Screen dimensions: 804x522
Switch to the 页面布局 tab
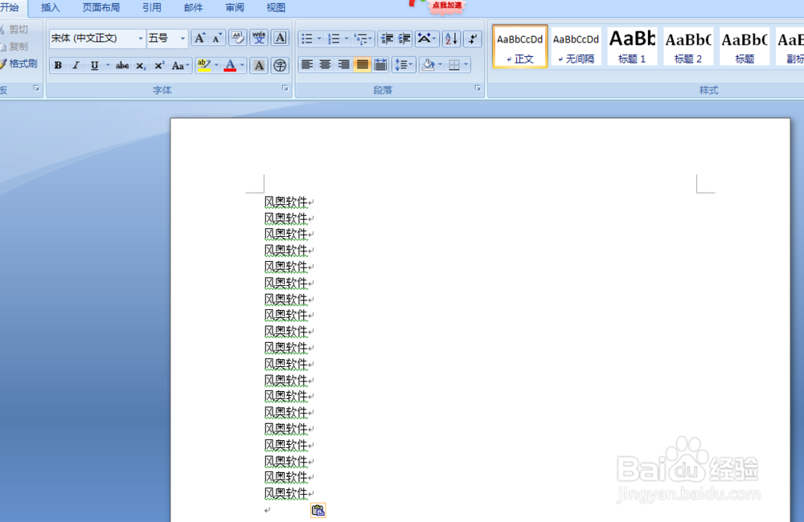101,8
